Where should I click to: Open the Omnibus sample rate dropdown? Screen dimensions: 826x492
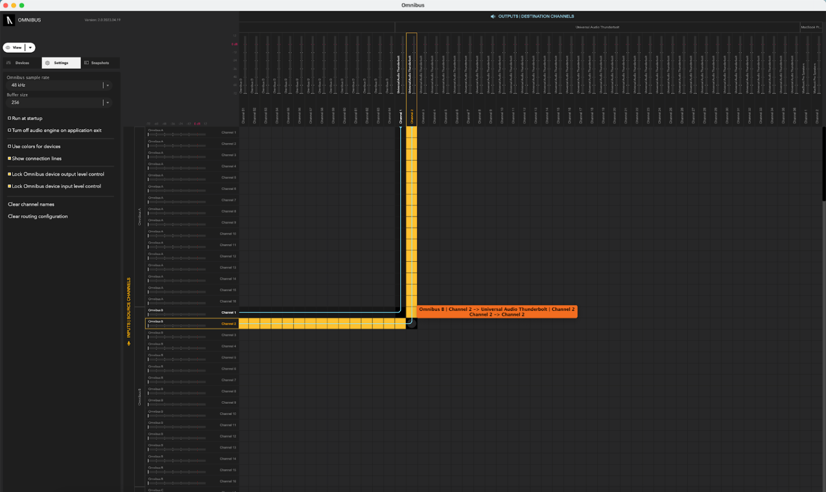(107, 85)
